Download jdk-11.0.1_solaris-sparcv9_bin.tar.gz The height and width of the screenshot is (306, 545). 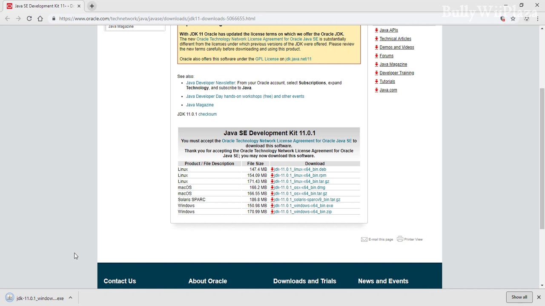(307, 200)
